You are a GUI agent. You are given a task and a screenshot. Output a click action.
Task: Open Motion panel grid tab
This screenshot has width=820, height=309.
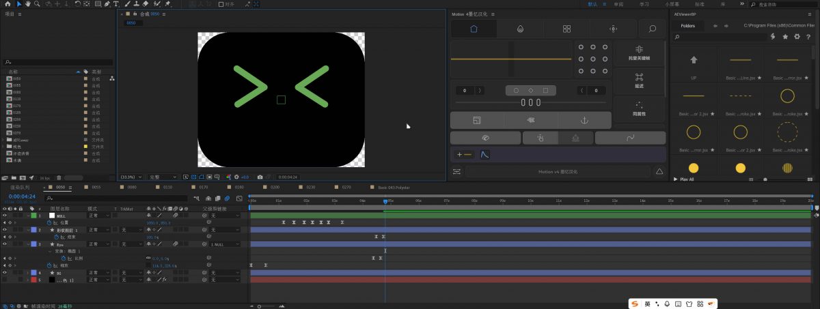pyautogui.click(x=566, y=29)
